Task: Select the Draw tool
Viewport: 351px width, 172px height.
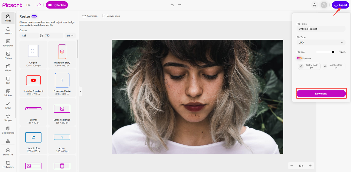Action: click(x=8, y=105)
